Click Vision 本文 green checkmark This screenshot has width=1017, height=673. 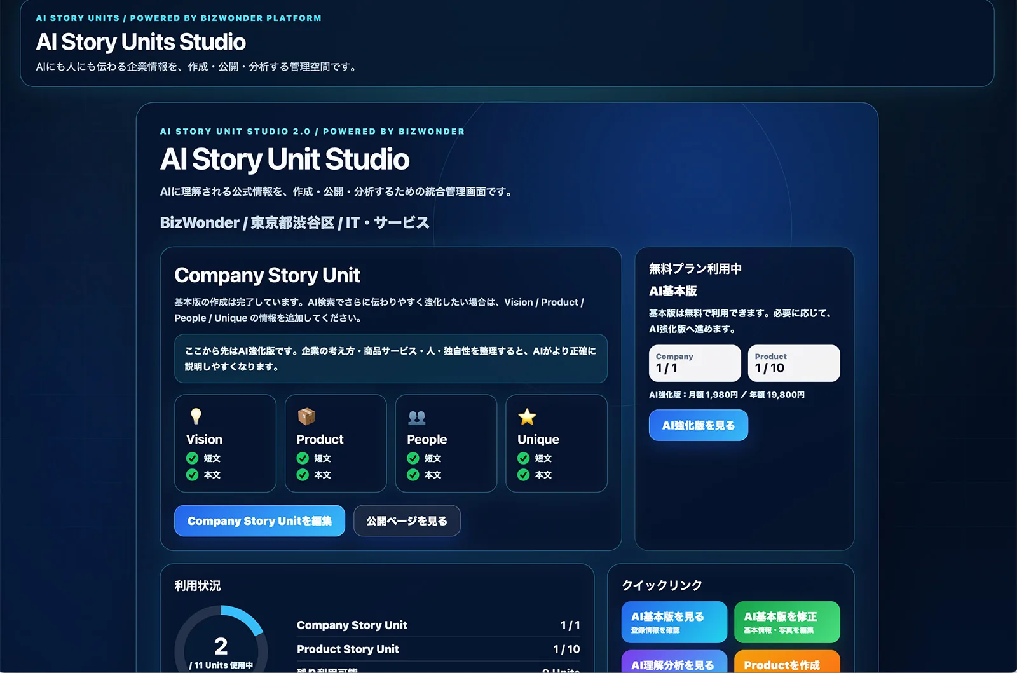pyautogui.click(x=192, y=475)
